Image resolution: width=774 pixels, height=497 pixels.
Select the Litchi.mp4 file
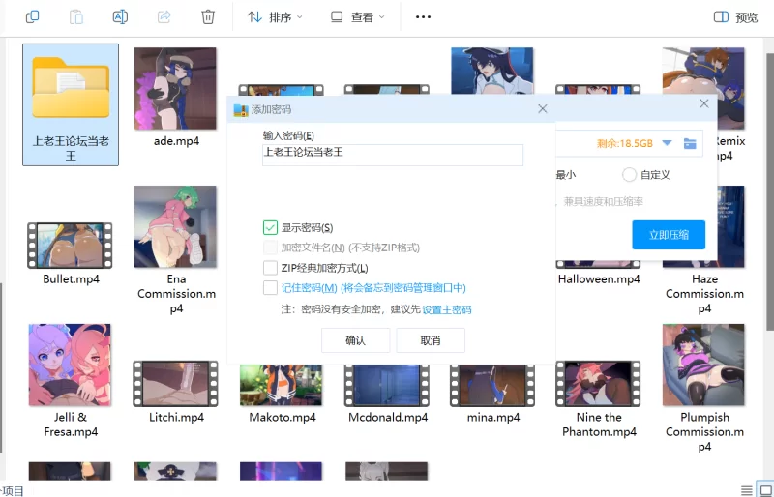(176, 392)
